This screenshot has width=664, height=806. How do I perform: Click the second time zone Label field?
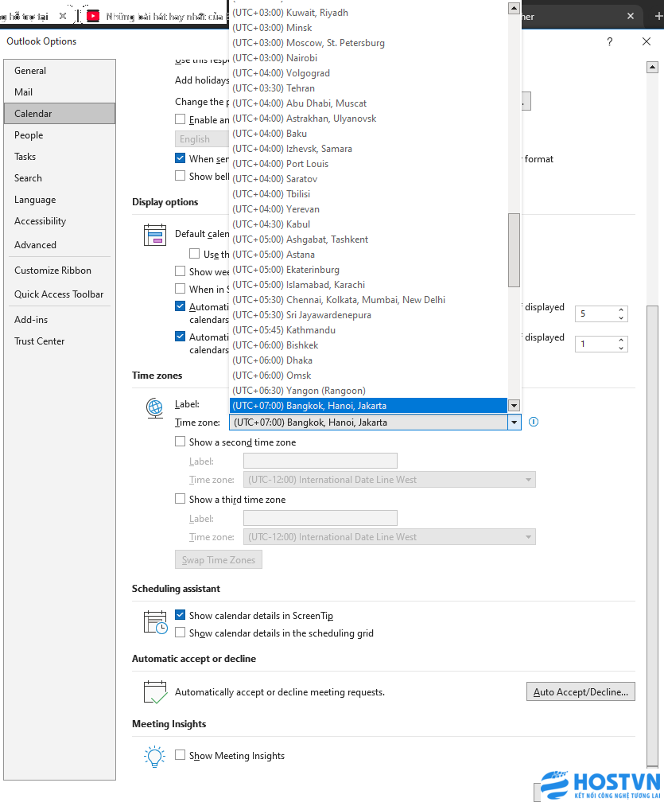[320, 461]
